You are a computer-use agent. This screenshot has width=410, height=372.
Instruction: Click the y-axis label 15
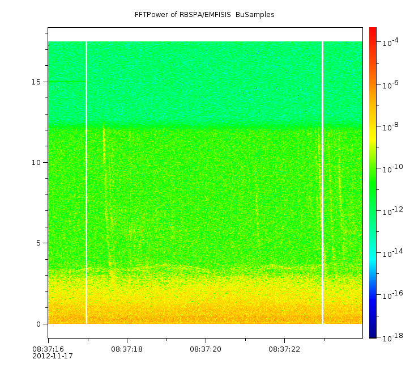click(36, 82)
